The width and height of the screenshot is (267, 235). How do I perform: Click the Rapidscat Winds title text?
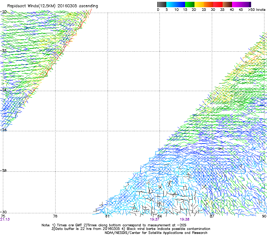click(53, 6)
